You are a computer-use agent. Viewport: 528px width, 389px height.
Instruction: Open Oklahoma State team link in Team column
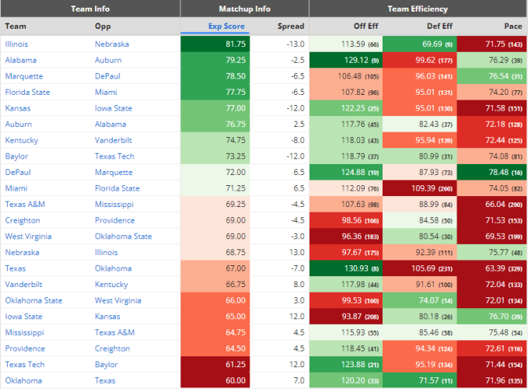pos(33,300)
